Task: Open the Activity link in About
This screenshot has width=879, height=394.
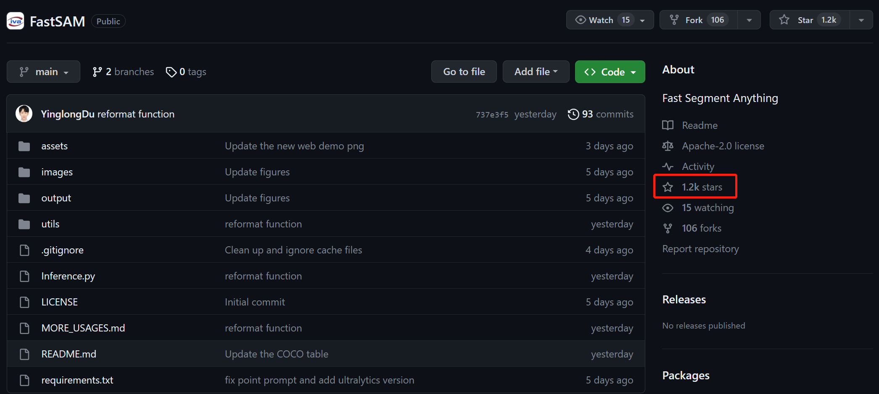Action: pyautogui.click(x=698, y=167)
